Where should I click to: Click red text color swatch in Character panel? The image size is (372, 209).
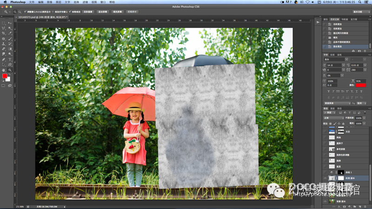361,85
